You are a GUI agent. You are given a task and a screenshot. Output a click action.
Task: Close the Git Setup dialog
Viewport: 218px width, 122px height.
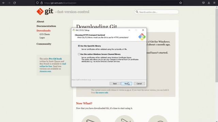pos(143,30)
